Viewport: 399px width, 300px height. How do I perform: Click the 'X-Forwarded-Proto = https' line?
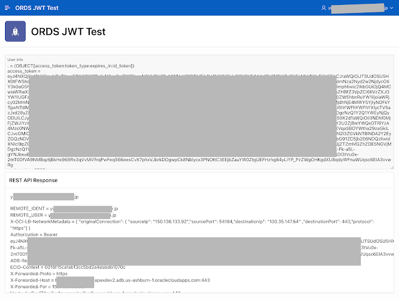point(39,274)
